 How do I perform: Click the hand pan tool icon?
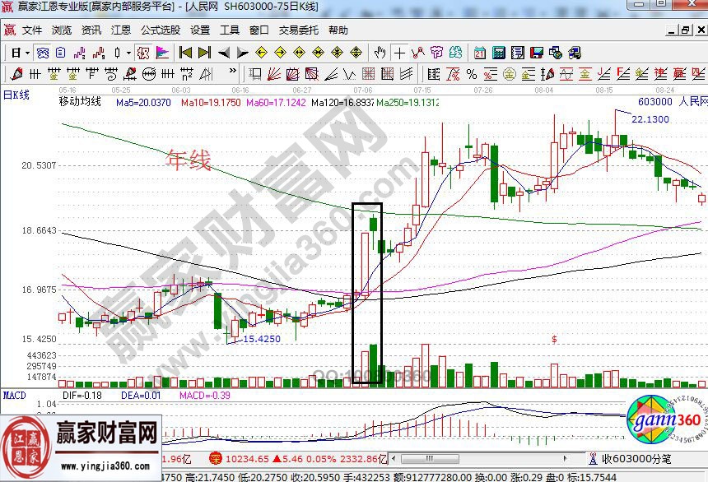click(x=380, y=52)
